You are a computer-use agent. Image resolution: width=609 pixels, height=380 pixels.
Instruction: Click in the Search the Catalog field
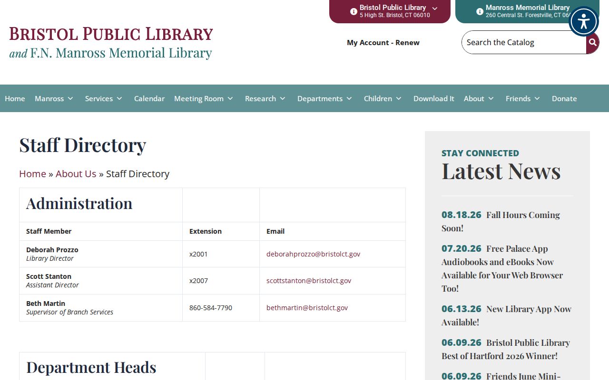coord(523,42)
